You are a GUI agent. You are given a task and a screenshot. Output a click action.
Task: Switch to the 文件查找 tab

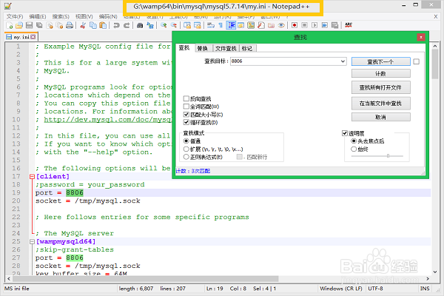click(x=226, y=48)
